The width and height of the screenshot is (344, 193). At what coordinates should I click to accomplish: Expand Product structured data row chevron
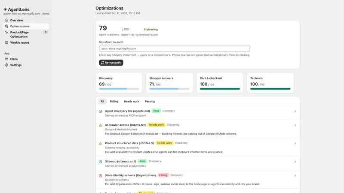click(x=295, y=144)
